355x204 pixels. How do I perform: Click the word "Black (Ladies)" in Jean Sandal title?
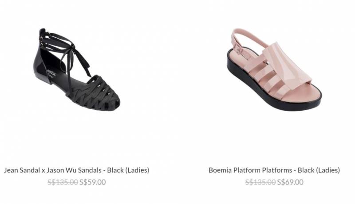128,170
